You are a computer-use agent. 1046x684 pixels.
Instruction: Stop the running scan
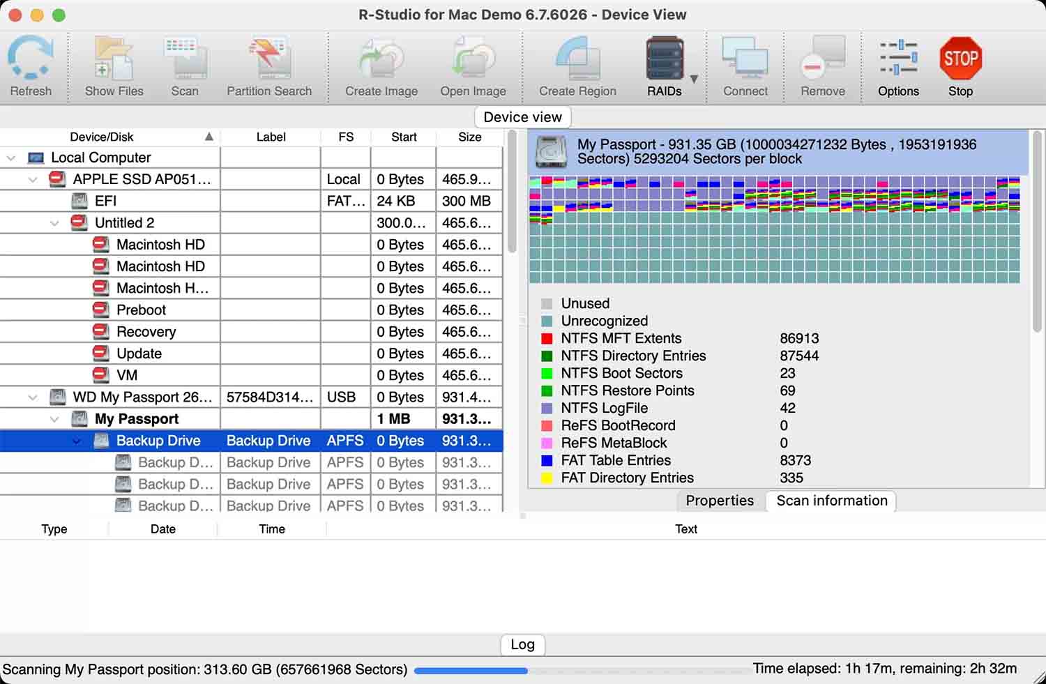point(960,59)
